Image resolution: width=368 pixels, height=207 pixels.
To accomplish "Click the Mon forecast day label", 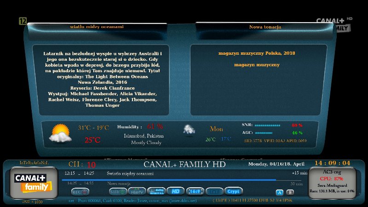I will point(216,129).
